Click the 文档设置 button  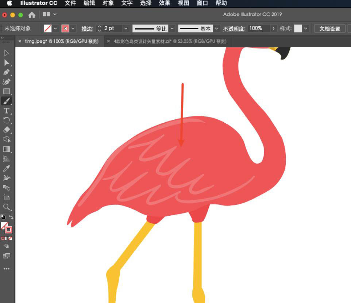coord(329,28)
